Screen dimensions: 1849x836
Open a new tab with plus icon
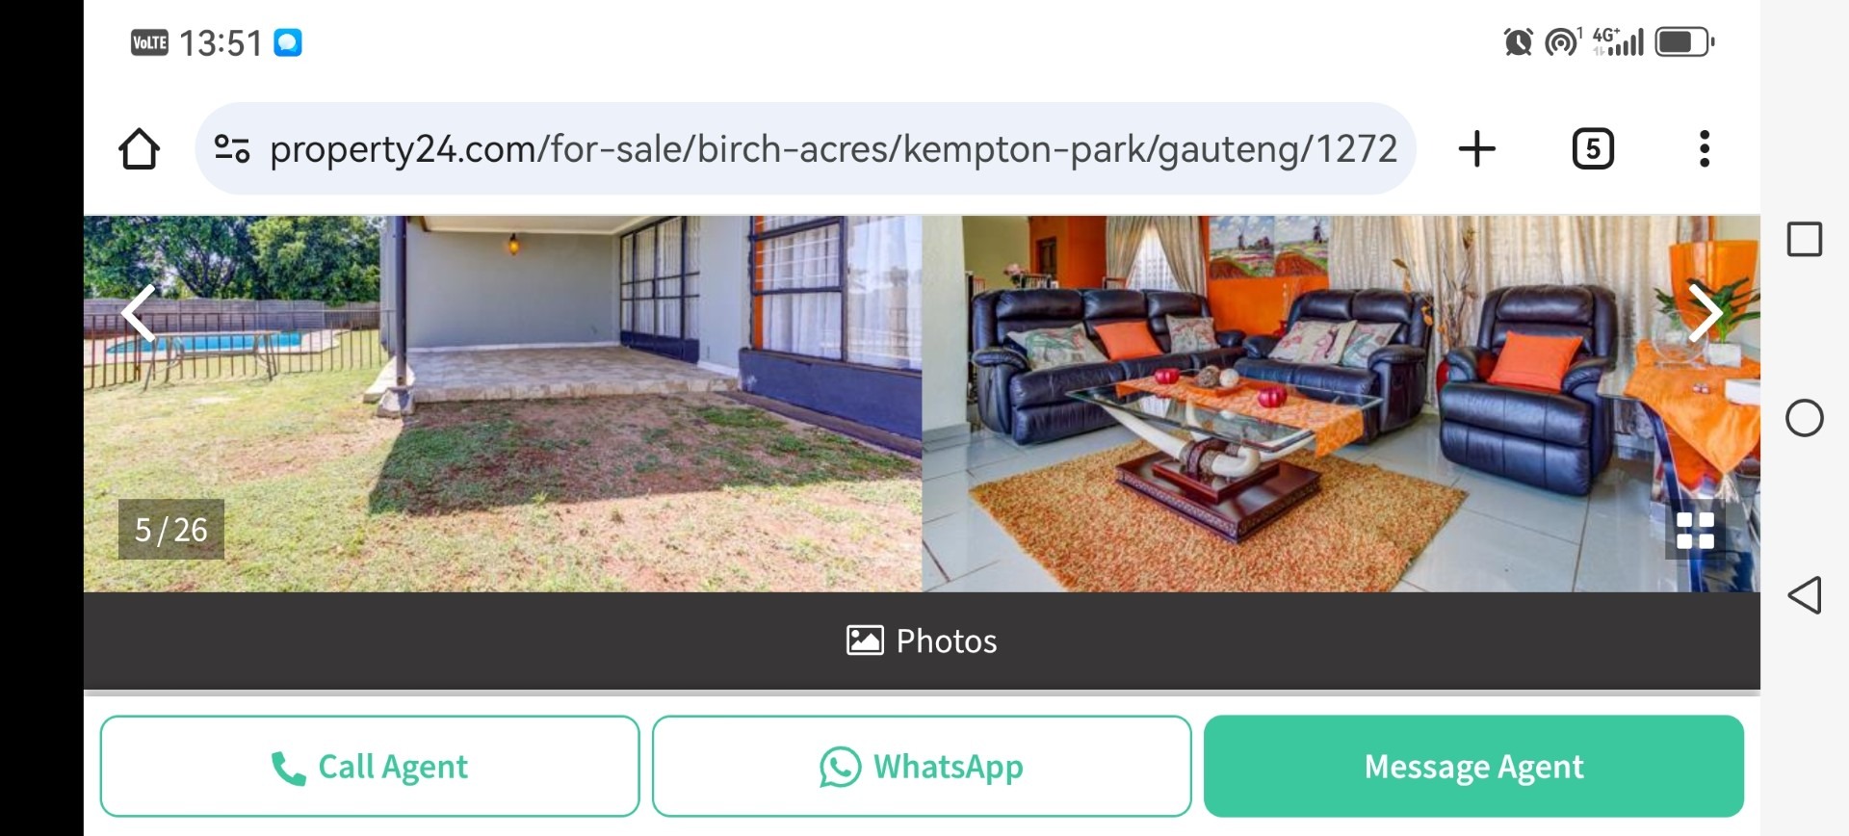pyautogui.click(x=1476, y=149)
